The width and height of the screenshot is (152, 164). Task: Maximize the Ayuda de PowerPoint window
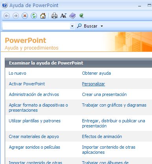pos(149,6)
